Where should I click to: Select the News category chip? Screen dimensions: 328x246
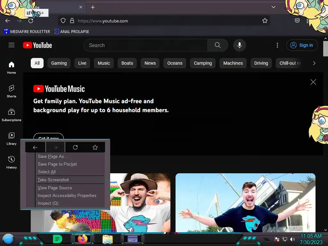coord(150,63)
